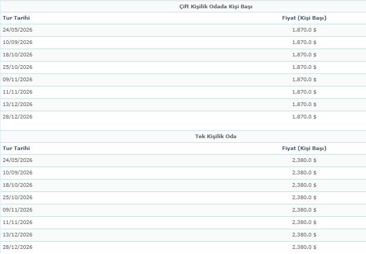Click the 2,380.0 $ price for 10/09/2026

304,173
